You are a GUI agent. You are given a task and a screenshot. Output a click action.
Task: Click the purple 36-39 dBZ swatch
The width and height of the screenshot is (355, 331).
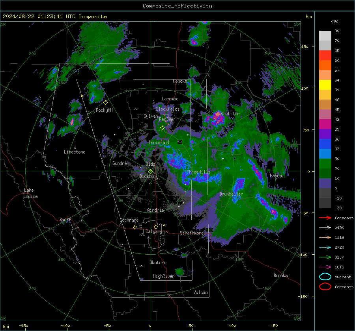pos(325,134)
